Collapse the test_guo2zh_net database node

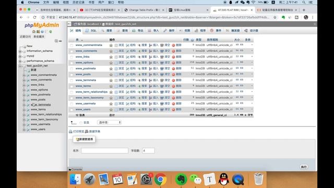20,66
